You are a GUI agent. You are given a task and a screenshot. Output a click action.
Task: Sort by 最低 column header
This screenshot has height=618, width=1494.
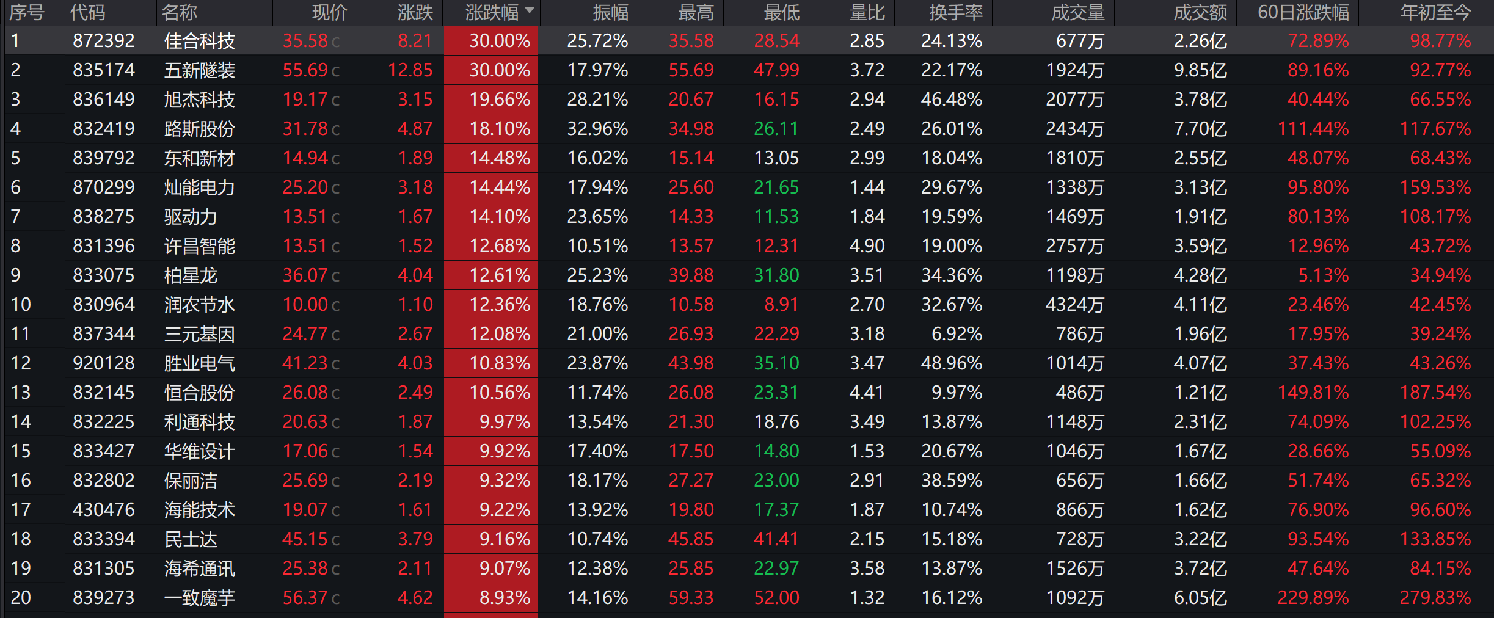782,12
